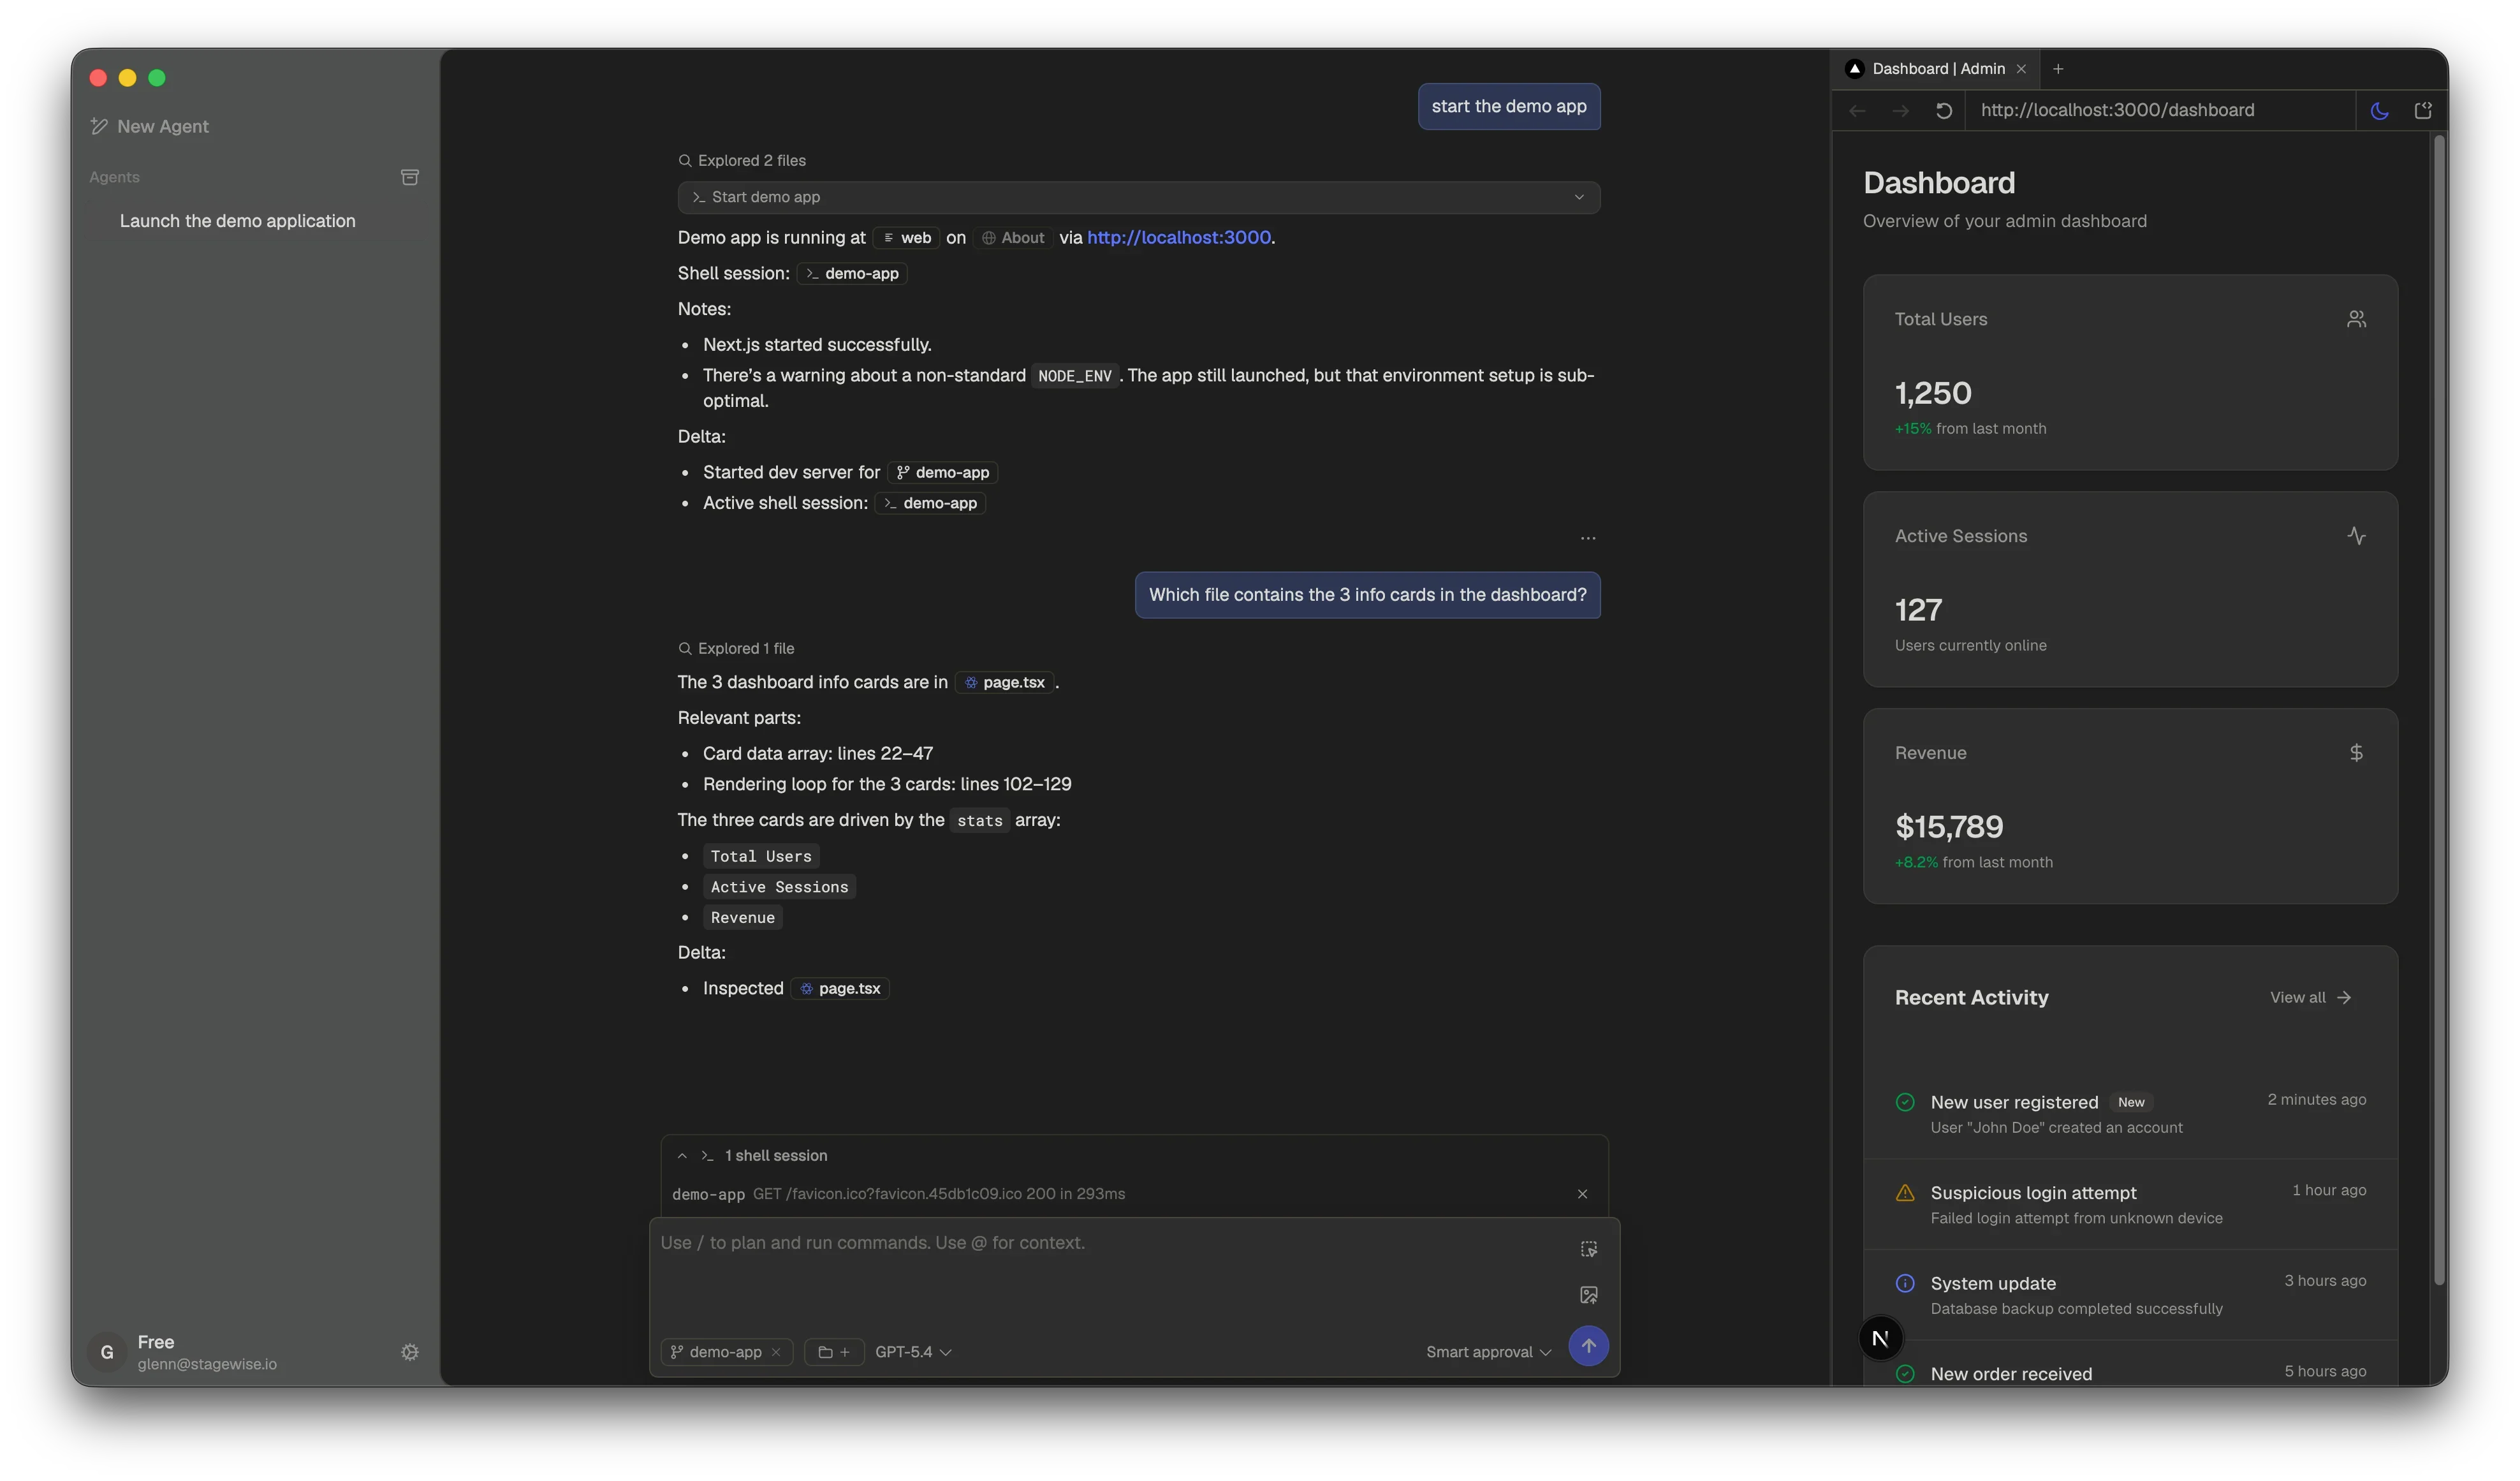Click the New Agent button
The height and width of the screenshot is (1481, 2520).
point(150,126)
